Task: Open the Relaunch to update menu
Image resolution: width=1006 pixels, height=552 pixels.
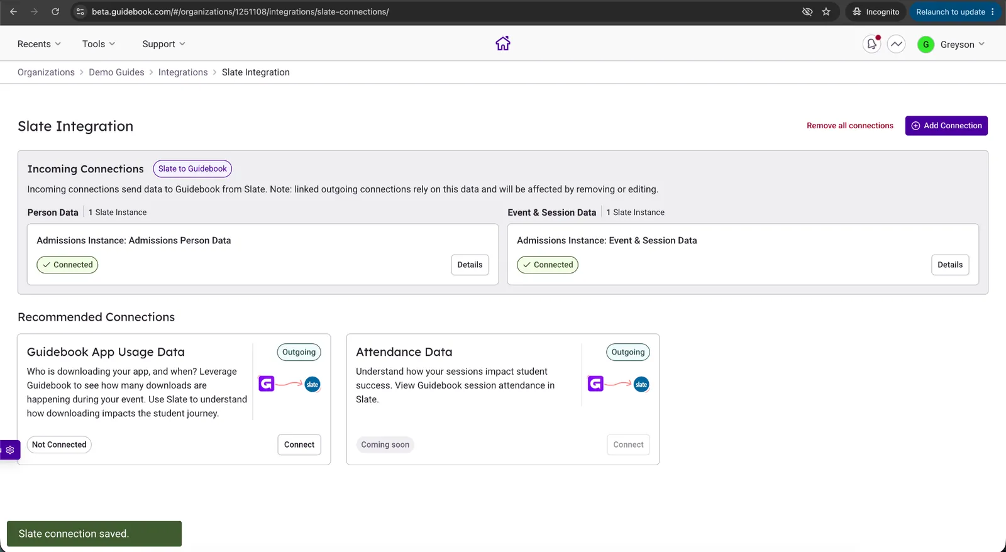Action: 955,12
